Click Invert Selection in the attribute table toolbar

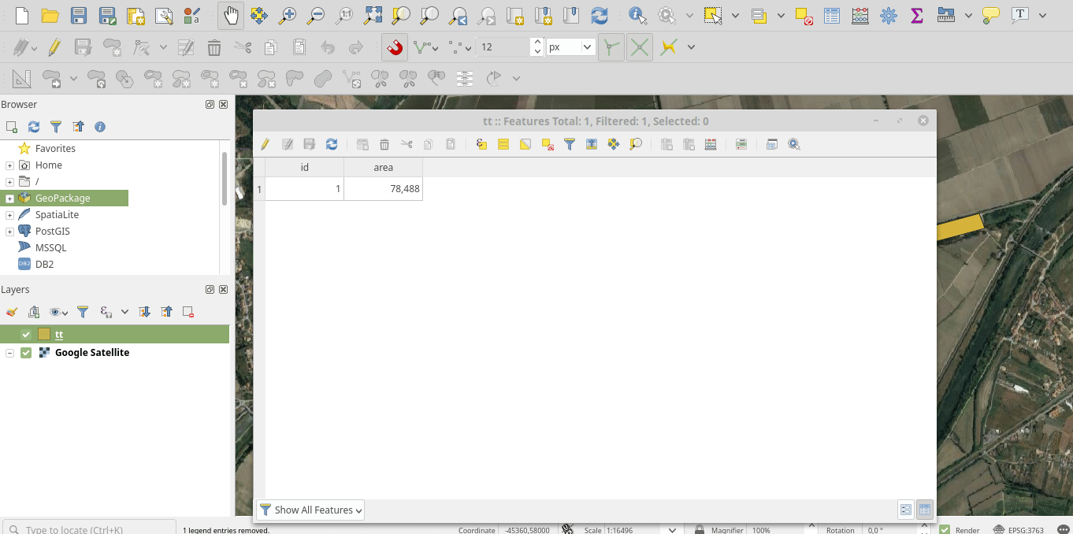click(x=525, y=144)
